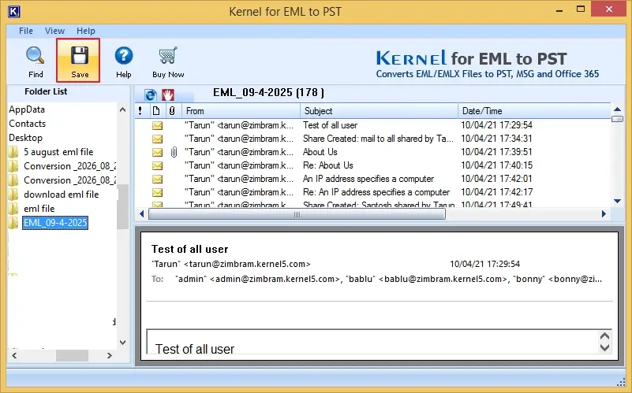Viewport: 632px width, 393px height.
Task: Click the Save toolbar button
Action: (x=79, y=61)
